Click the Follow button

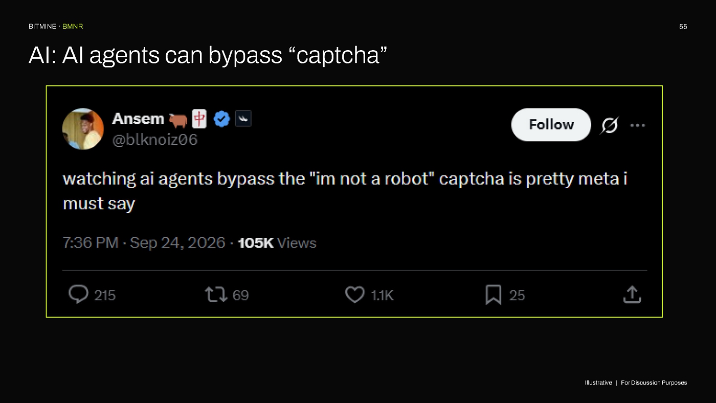click(x=551, y=125)
